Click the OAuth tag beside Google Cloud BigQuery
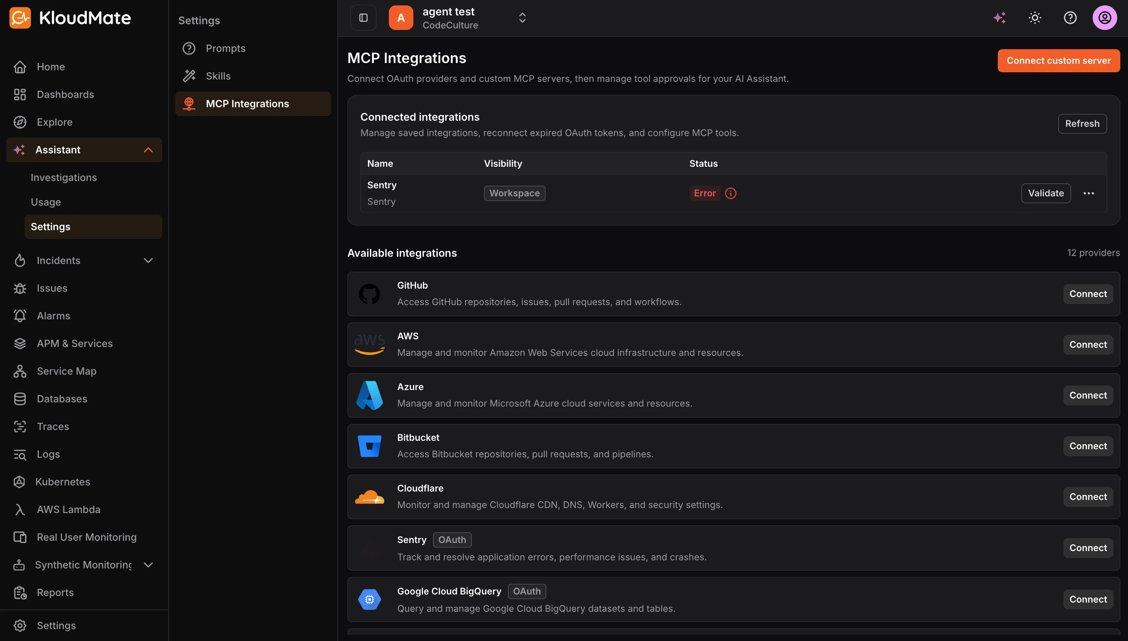The image size is (1128, 641). pyautogui.click(x=527, y=592)
